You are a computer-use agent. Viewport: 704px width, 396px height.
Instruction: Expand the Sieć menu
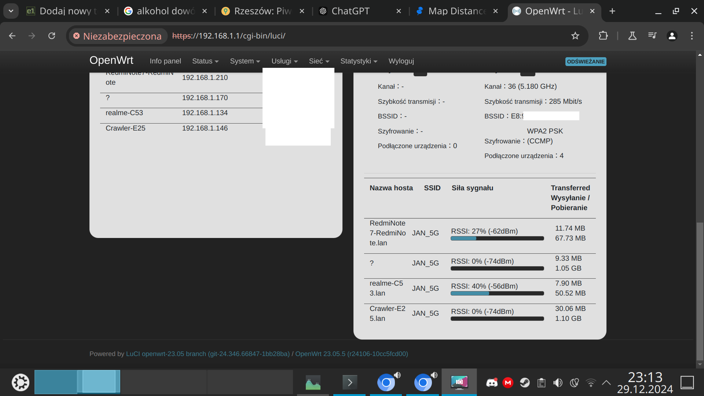[319, 61]
